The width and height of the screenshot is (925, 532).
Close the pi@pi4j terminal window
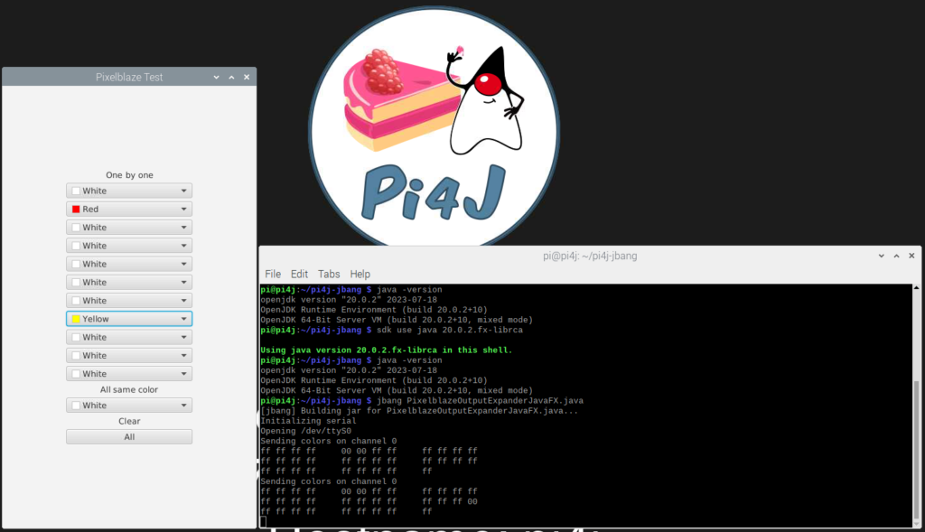tap(911, 256)
